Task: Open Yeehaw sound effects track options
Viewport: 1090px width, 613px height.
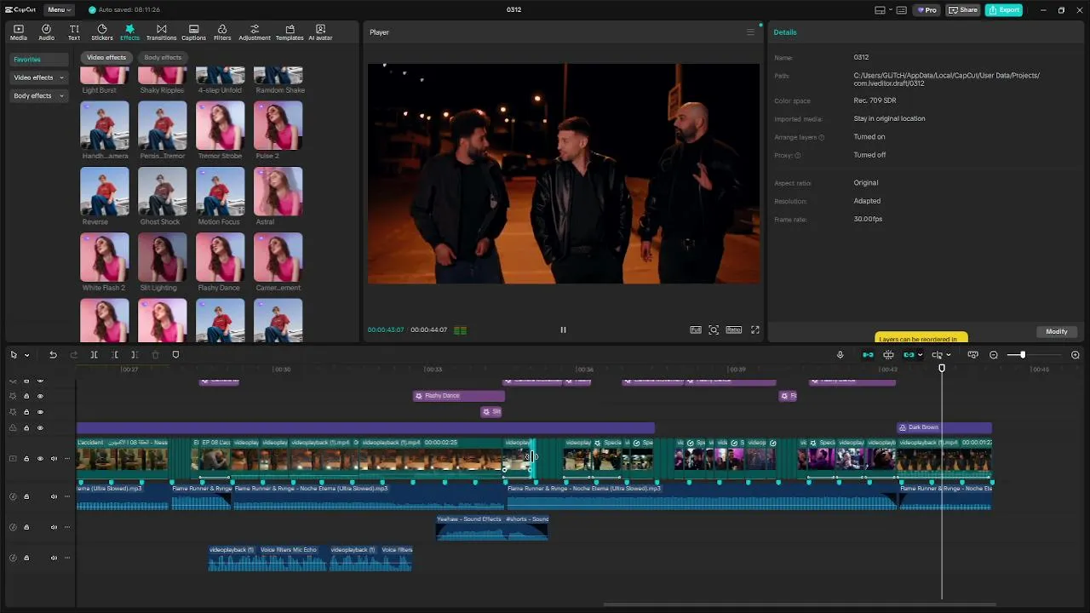Action: pyautogui.click(x=67, y=527)
